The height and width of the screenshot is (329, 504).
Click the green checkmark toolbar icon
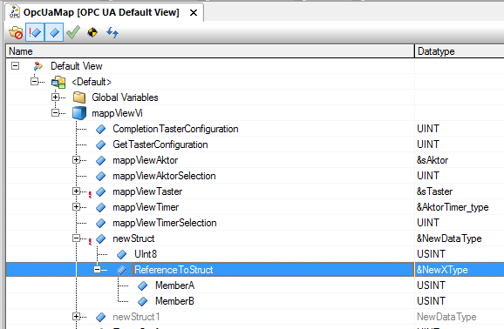pyautogui.click(x=73, y=32)
